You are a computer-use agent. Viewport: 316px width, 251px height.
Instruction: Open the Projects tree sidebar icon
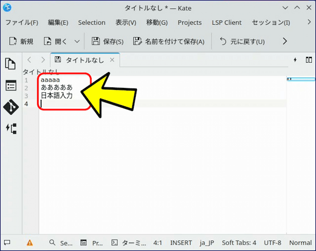click(11, 128)
